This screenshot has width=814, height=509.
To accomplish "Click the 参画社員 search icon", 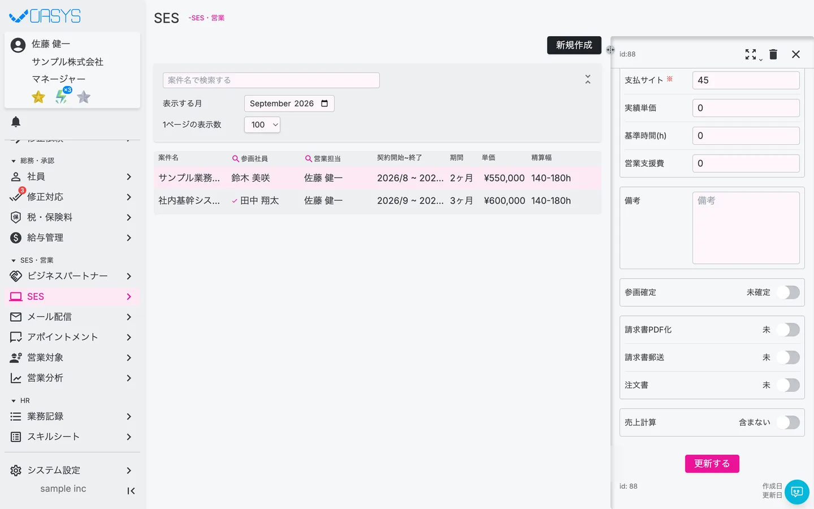I will (x=236, y=159).
